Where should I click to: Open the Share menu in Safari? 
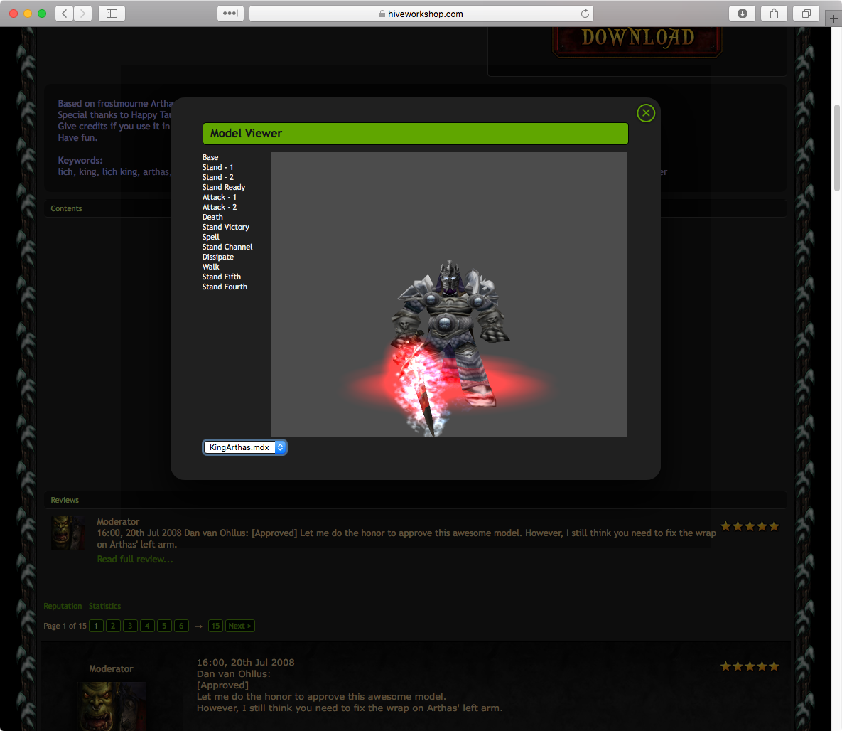(774, 14)
